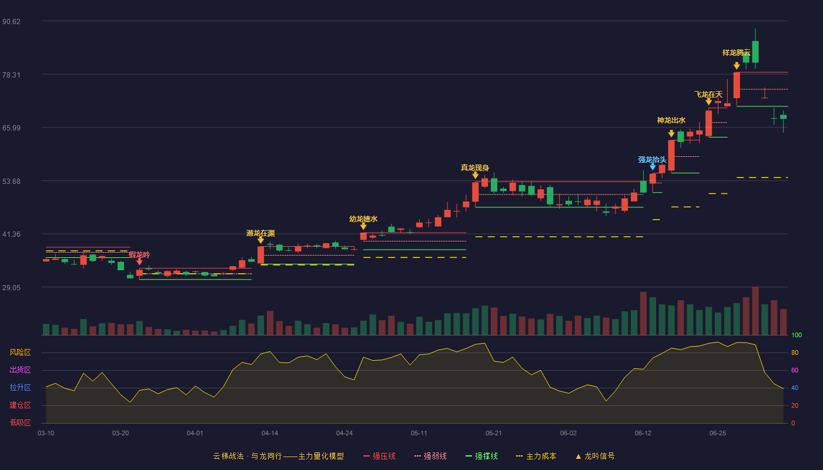Screen dimensions: 823x470
Task: Click the magenta 60 indicator scale value
Action: [794, 370]
